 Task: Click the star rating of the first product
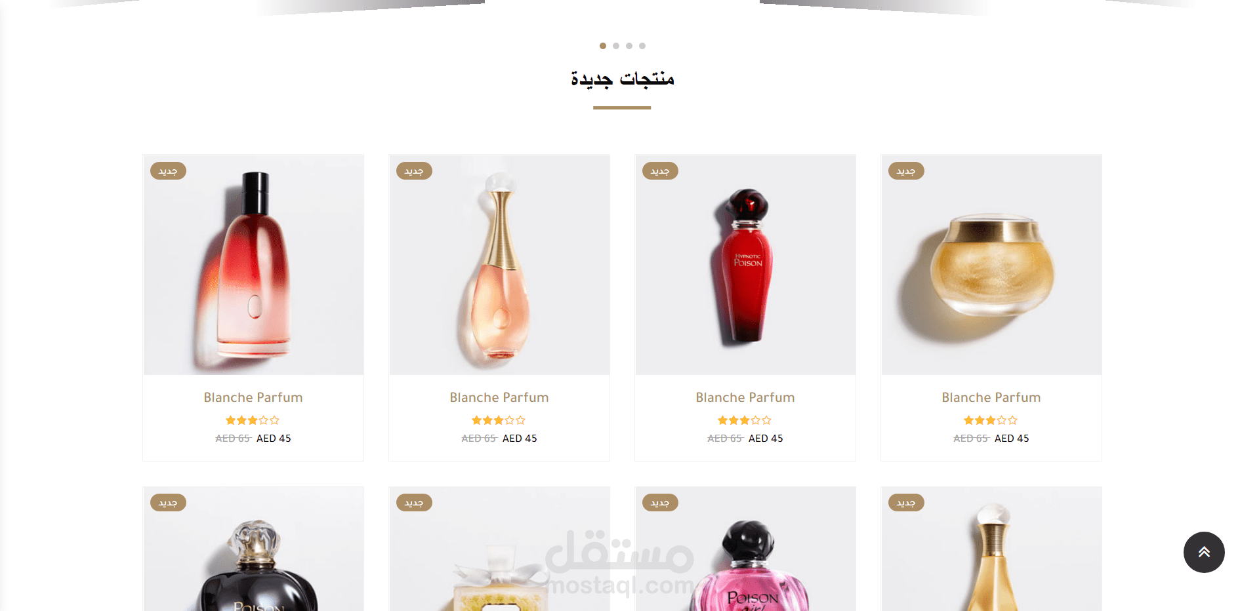(253, 420)
